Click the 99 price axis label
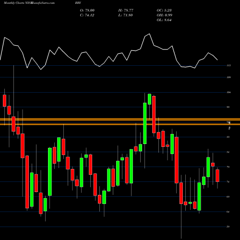 (228, 107)
